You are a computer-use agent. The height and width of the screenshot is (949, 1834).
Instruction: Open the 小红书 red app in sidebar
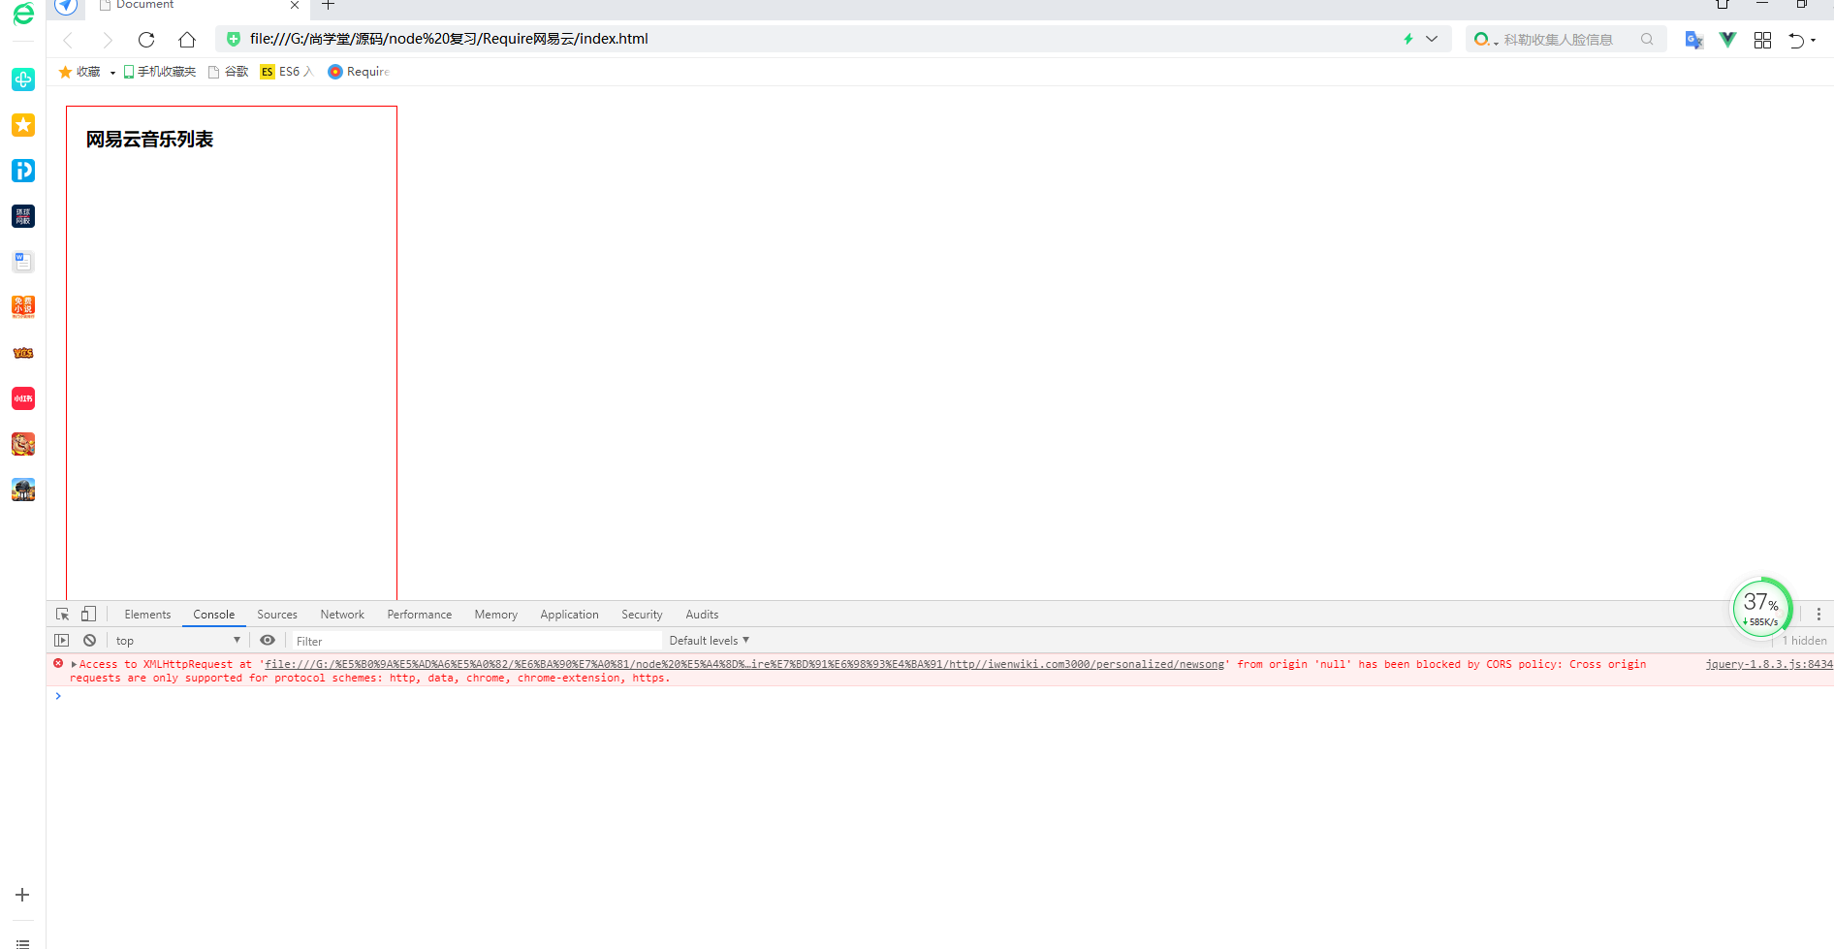[23, 398]
